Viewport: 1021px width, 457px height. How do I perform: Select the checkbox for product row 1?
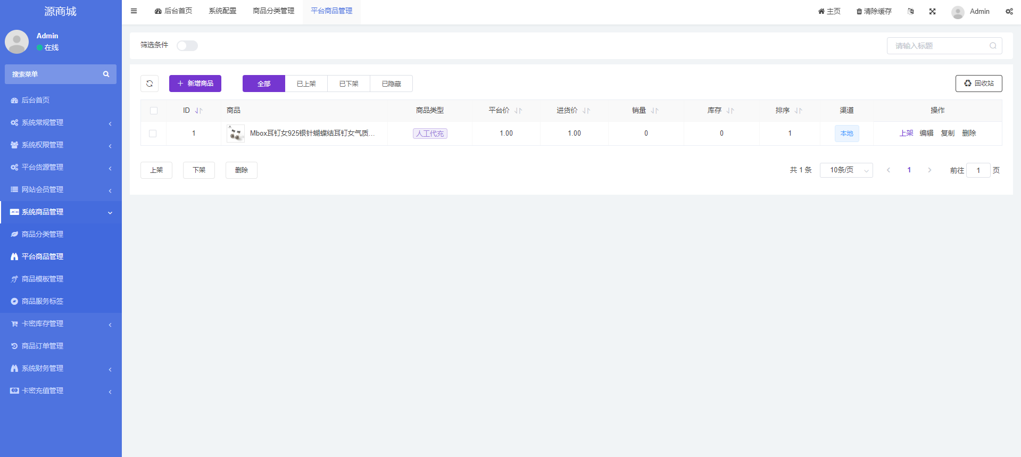[x=153, y=134]
